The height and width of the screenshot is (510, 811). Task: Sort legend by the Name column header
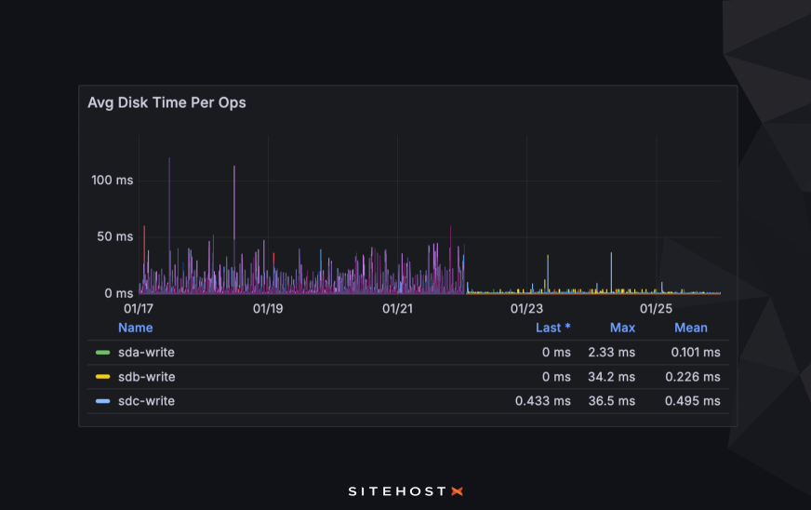pyautogui.click(x=135, y=328)
